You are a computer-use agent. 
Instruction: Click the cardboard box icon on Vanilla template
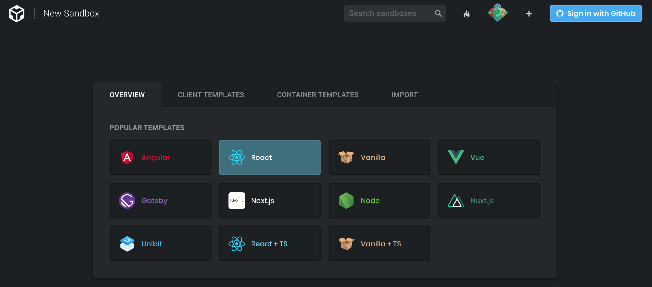(x=346, y=157)
